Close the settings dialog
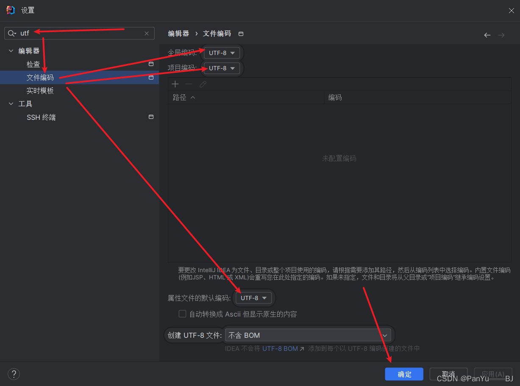 (x=512, y=11)
